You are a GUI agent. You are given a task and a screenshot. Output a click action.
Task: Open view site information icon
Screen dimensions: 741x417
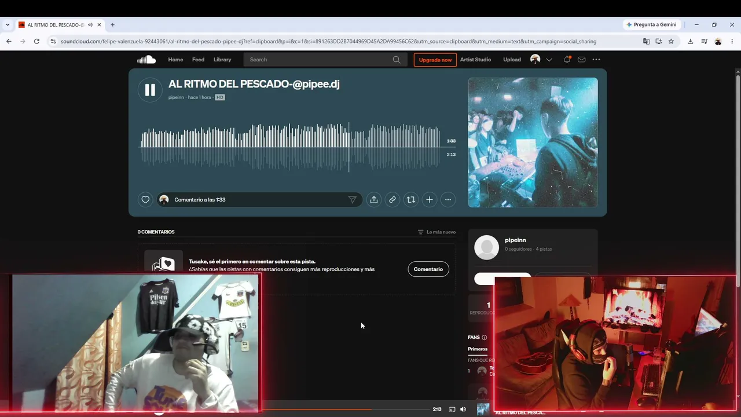tap(53, 41)
